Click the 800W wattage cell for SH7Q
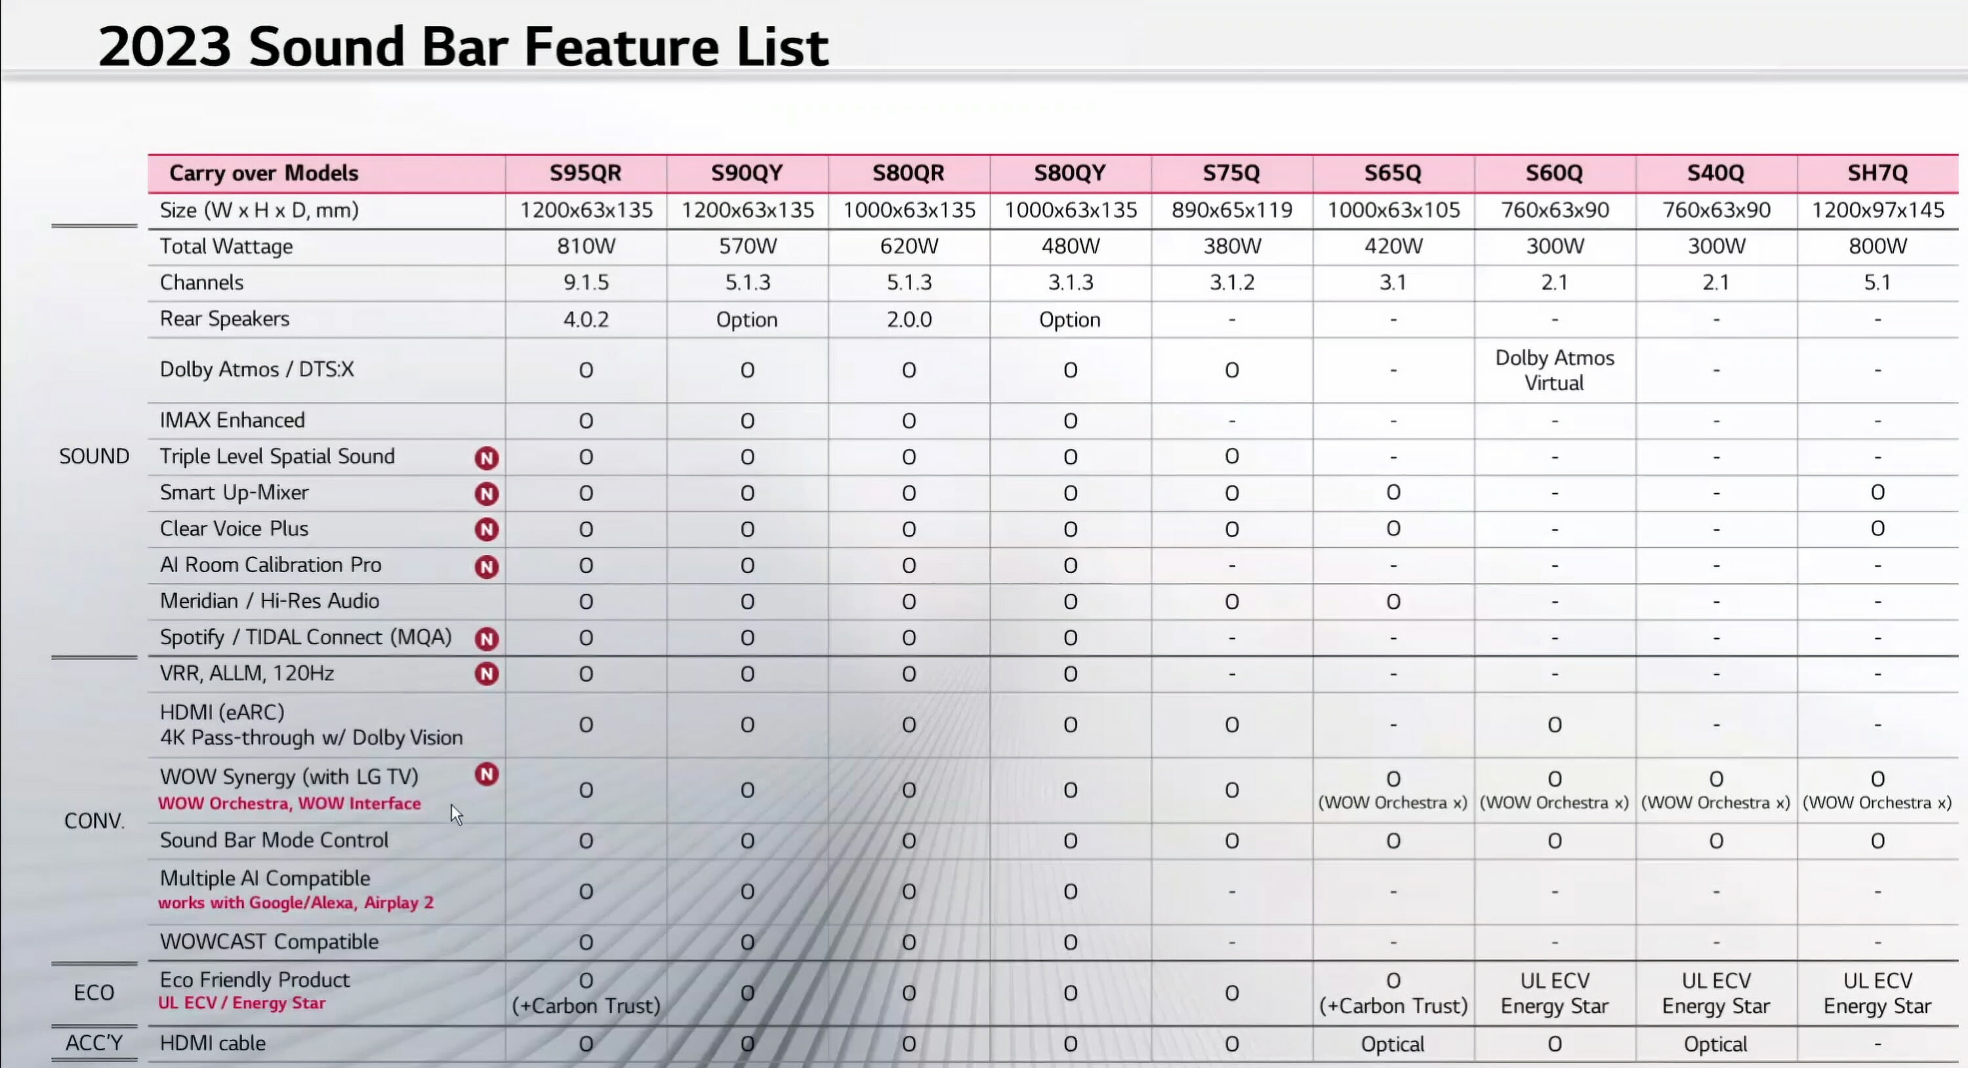This screenshot has width=1968, height=1068. pyautogui.click(x=1877, y=246)
